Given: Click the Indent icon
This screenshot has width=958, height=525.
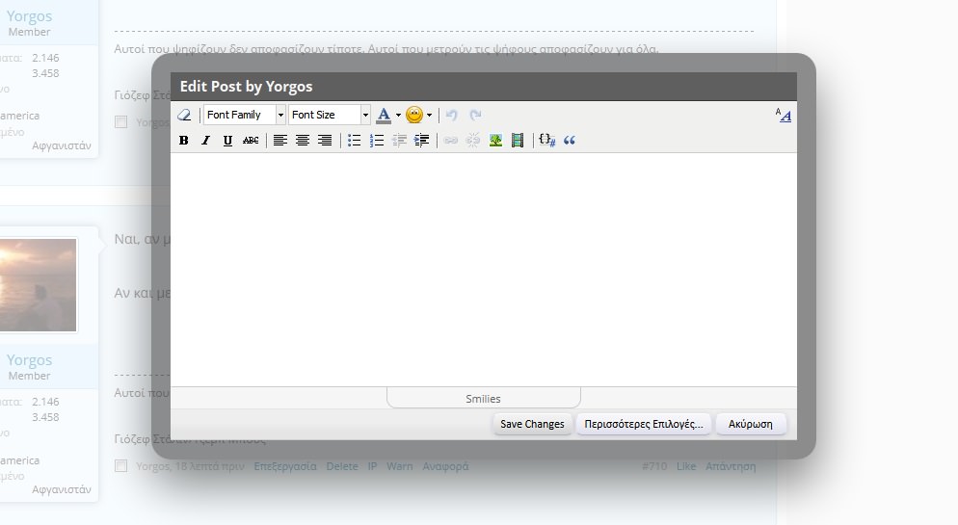Looking at the screenshot, I should click(421, 141).
